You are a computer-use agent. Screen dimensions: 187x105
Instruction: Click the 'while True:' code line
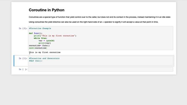coord(40,38)
